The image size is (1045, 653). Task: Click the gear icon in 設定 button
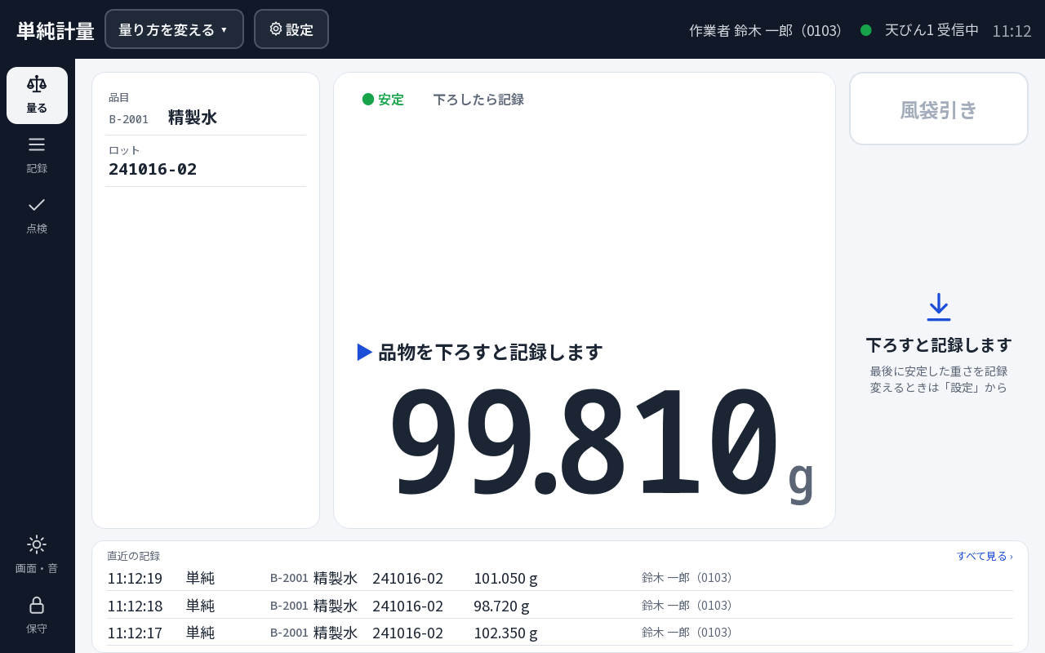tap(276, 29)
